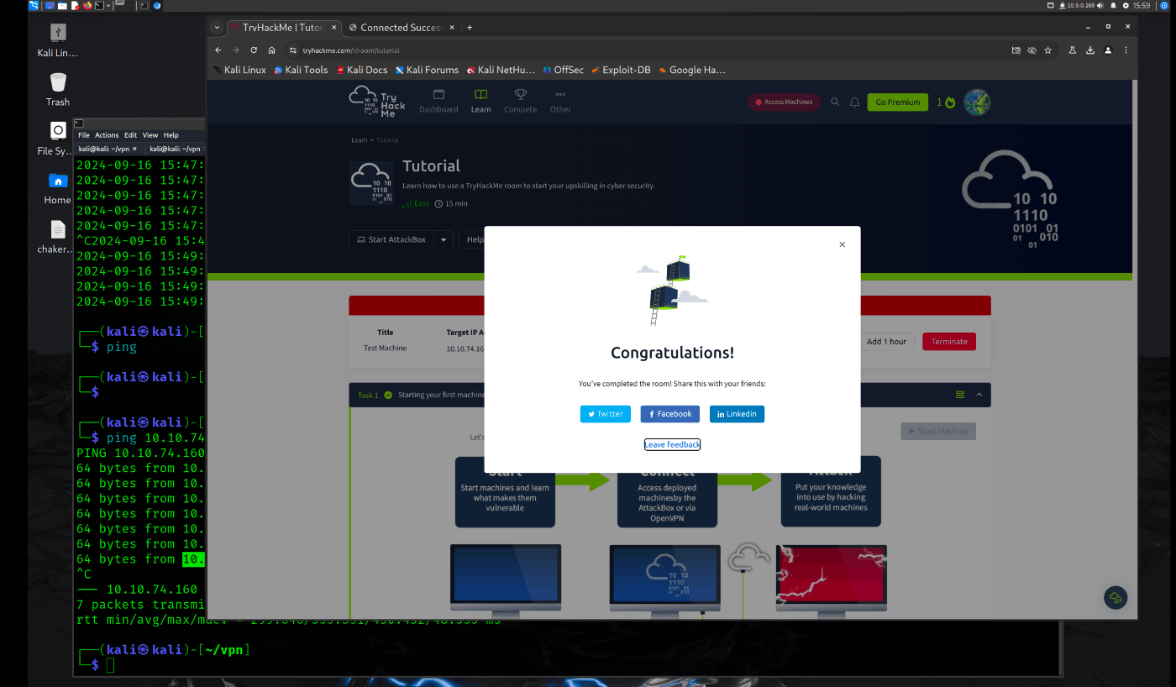Close the TryHackMe | Tutorial tab

coord(332,27)
